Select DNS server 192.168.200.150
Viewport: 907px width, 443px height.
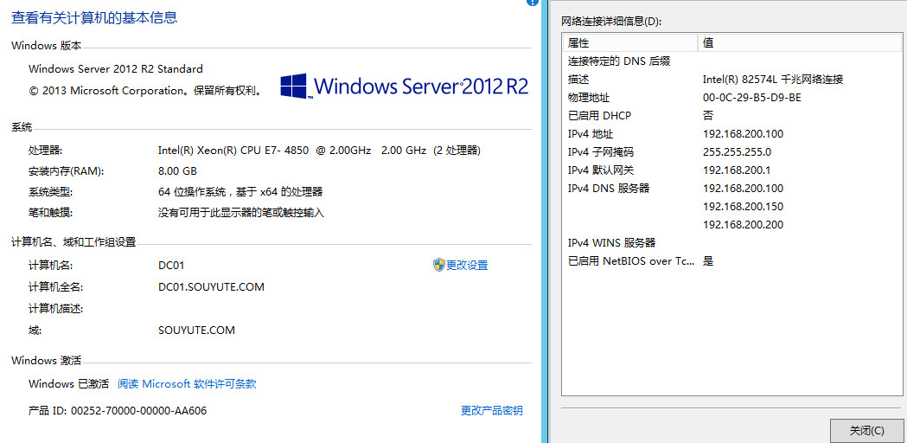point(743,206)
